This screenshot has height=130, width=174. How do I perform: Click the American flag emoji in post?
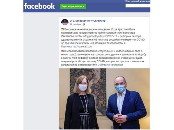pos(63,51)
